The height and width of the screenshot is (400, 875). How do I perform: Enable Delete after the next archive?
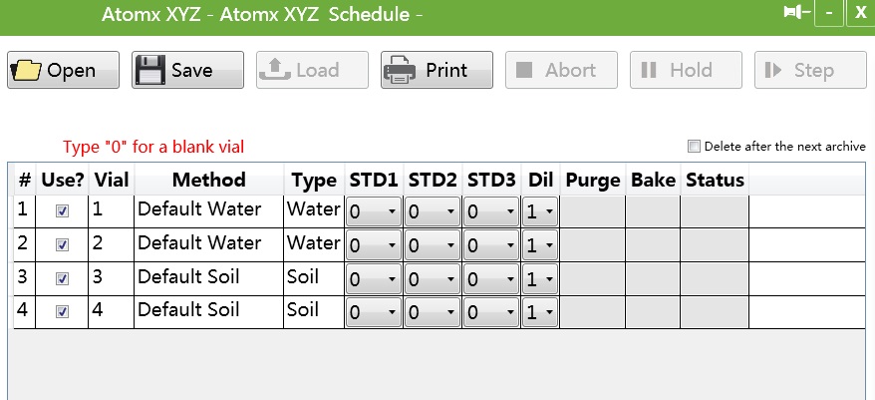[695, 147]
